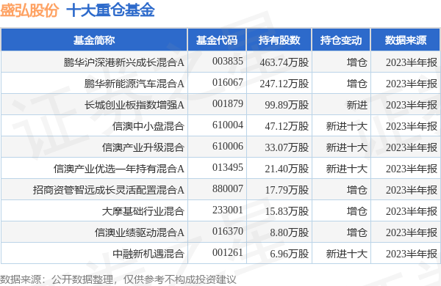Screen dimensions: 441x286
Task: Select the 持有股数 column header
Action: pos(279,40)
